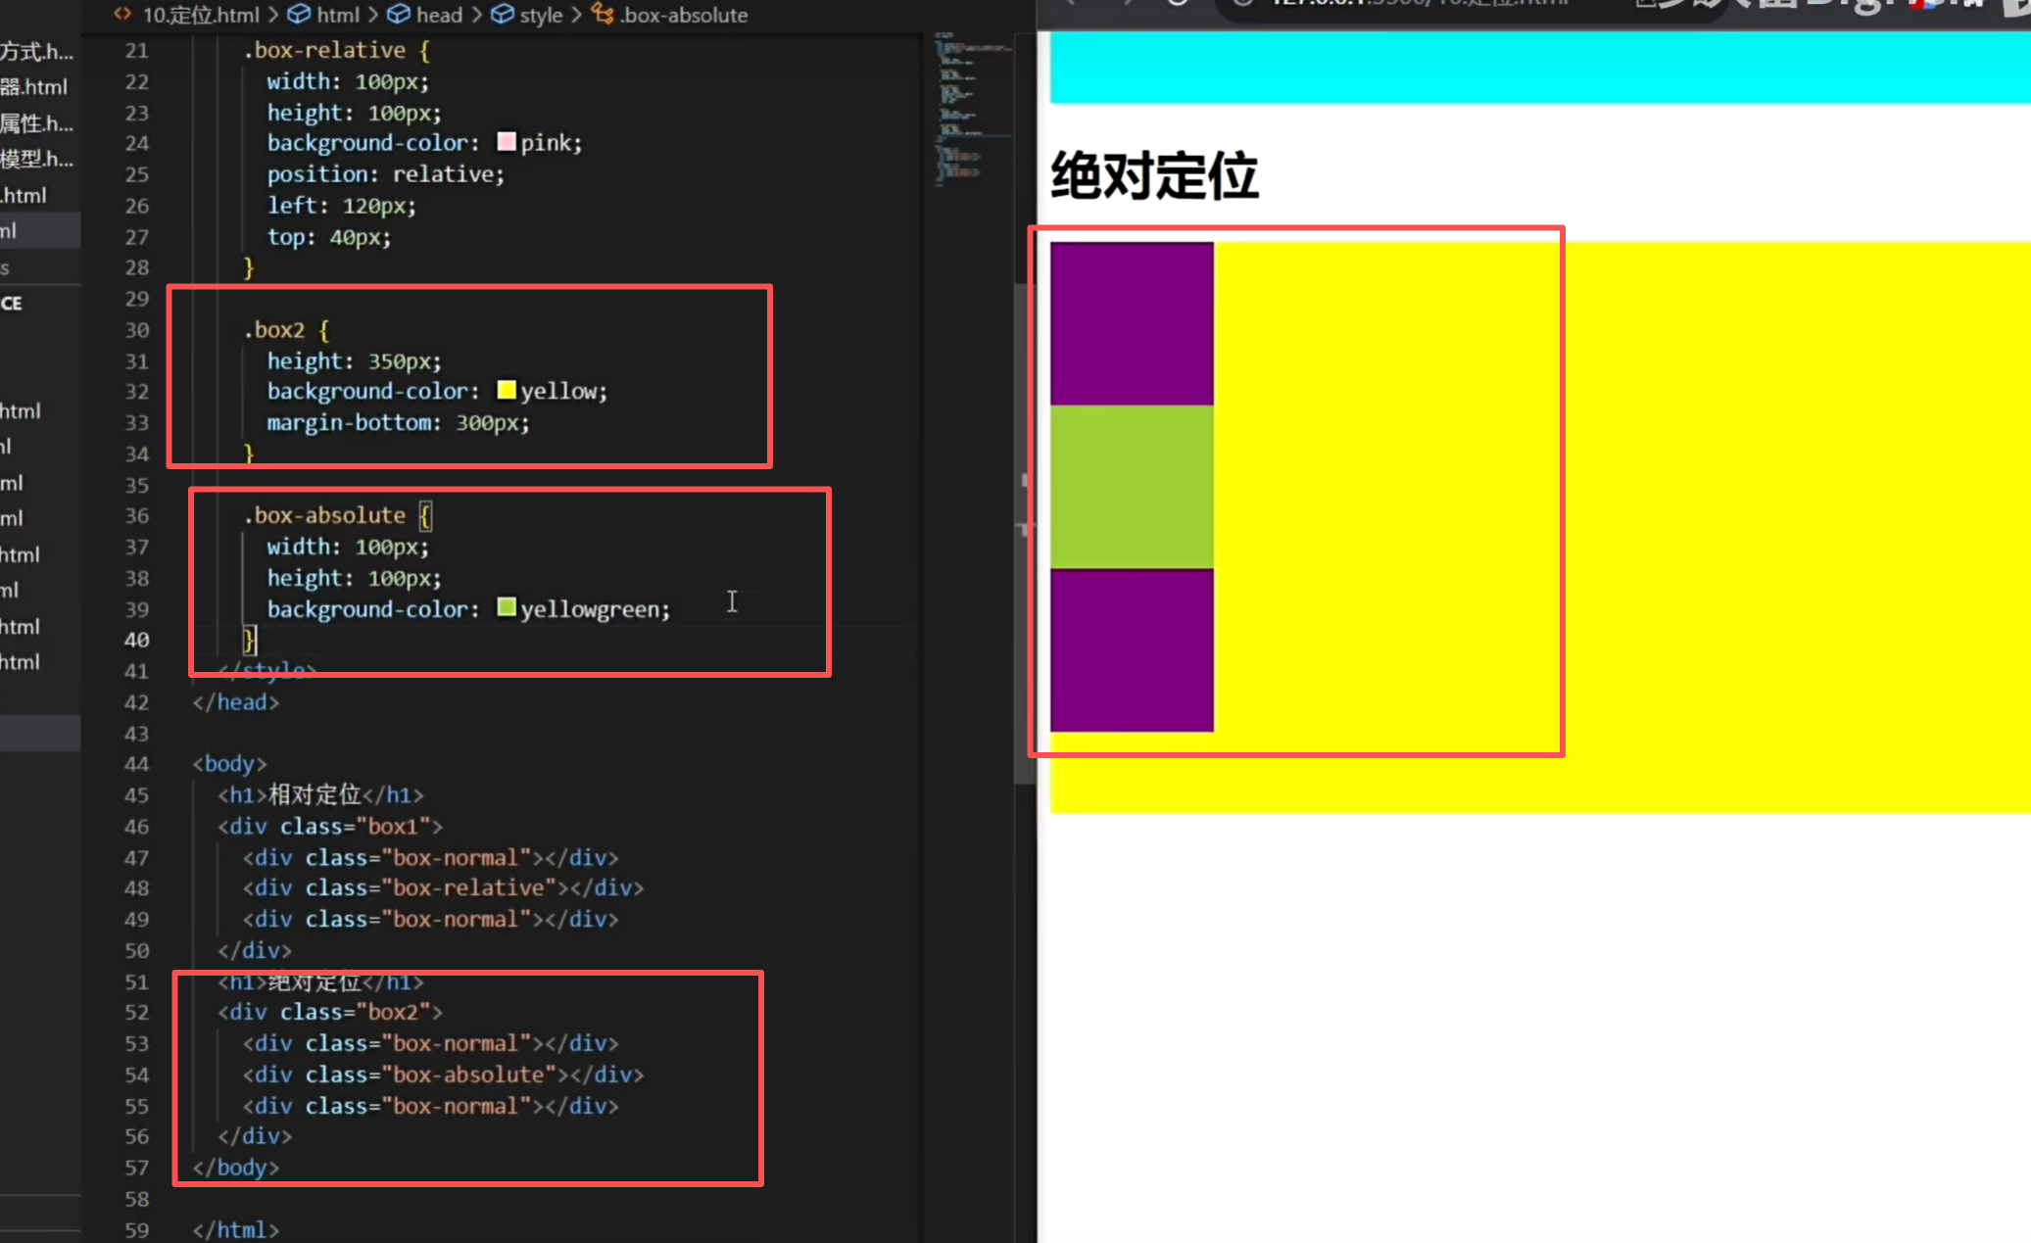This screenshot has height=1243, width=2031.
Task: Click the .box-absolute selector on line 36
Action: pos(324,515)
